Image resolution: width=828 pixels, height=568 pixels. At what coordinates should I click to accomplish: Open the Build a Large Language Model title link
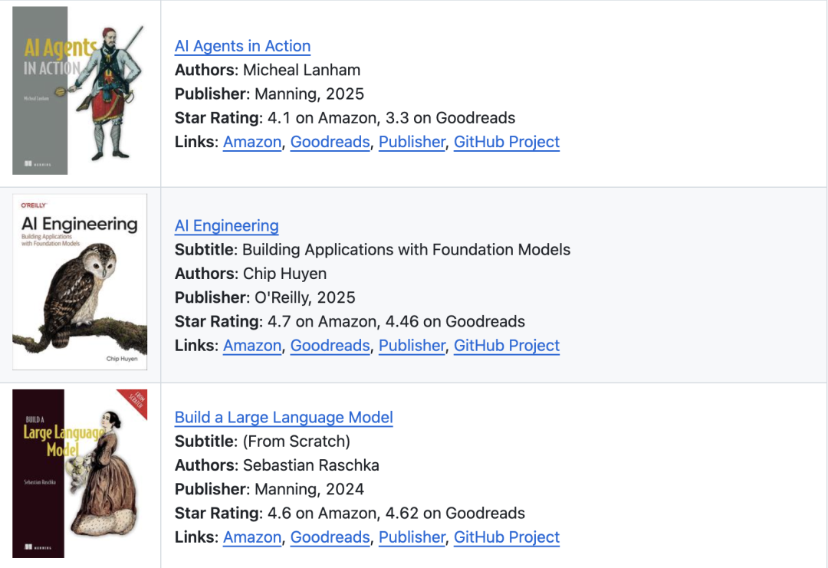pyautogui.click(x=284, y=418)
